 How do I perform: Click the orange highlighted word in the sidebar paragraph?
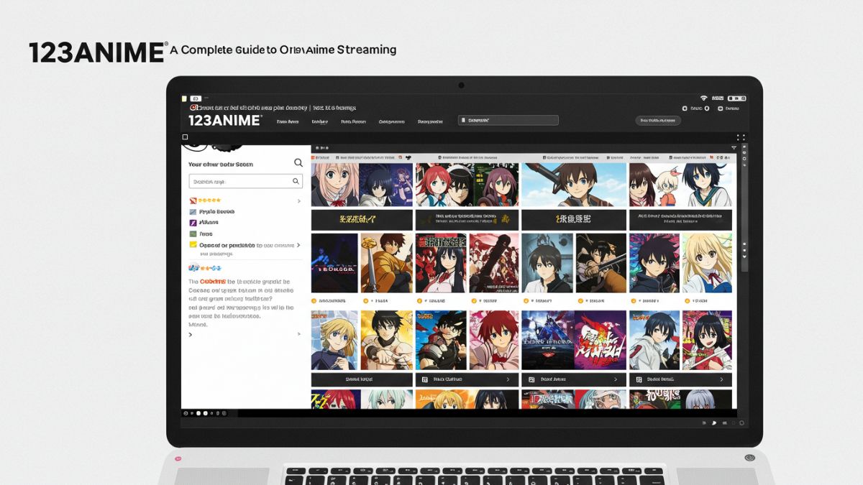click(213, 282)
